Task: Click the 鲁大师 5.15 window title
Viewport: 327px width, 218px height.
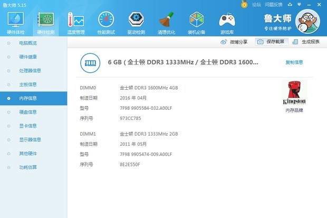Action: coord(14,5)
